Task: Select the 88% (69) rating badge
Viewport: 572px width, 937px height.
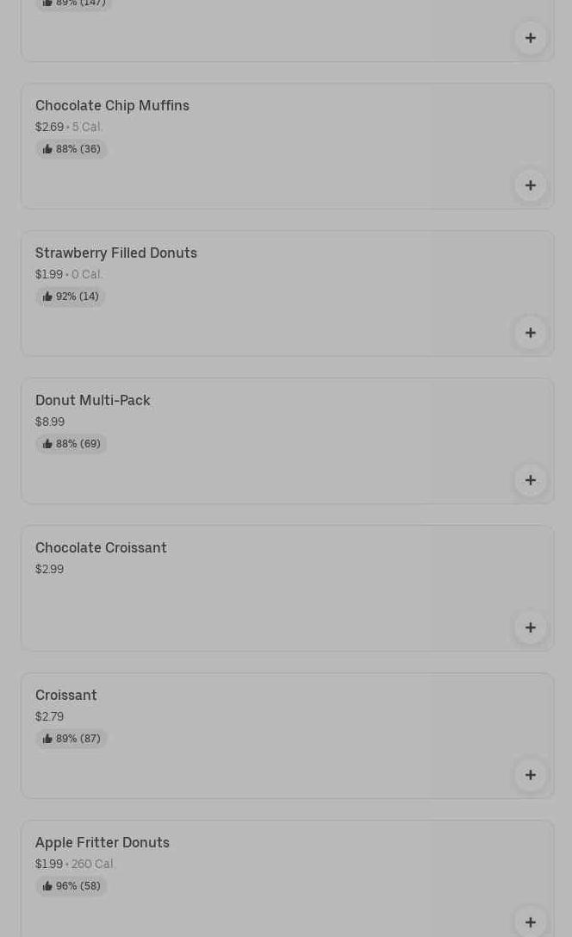Action: point(71,444)
